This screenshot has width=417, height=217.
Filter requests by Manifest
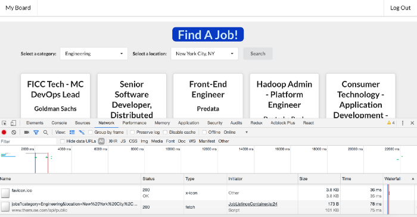point(207,141)
